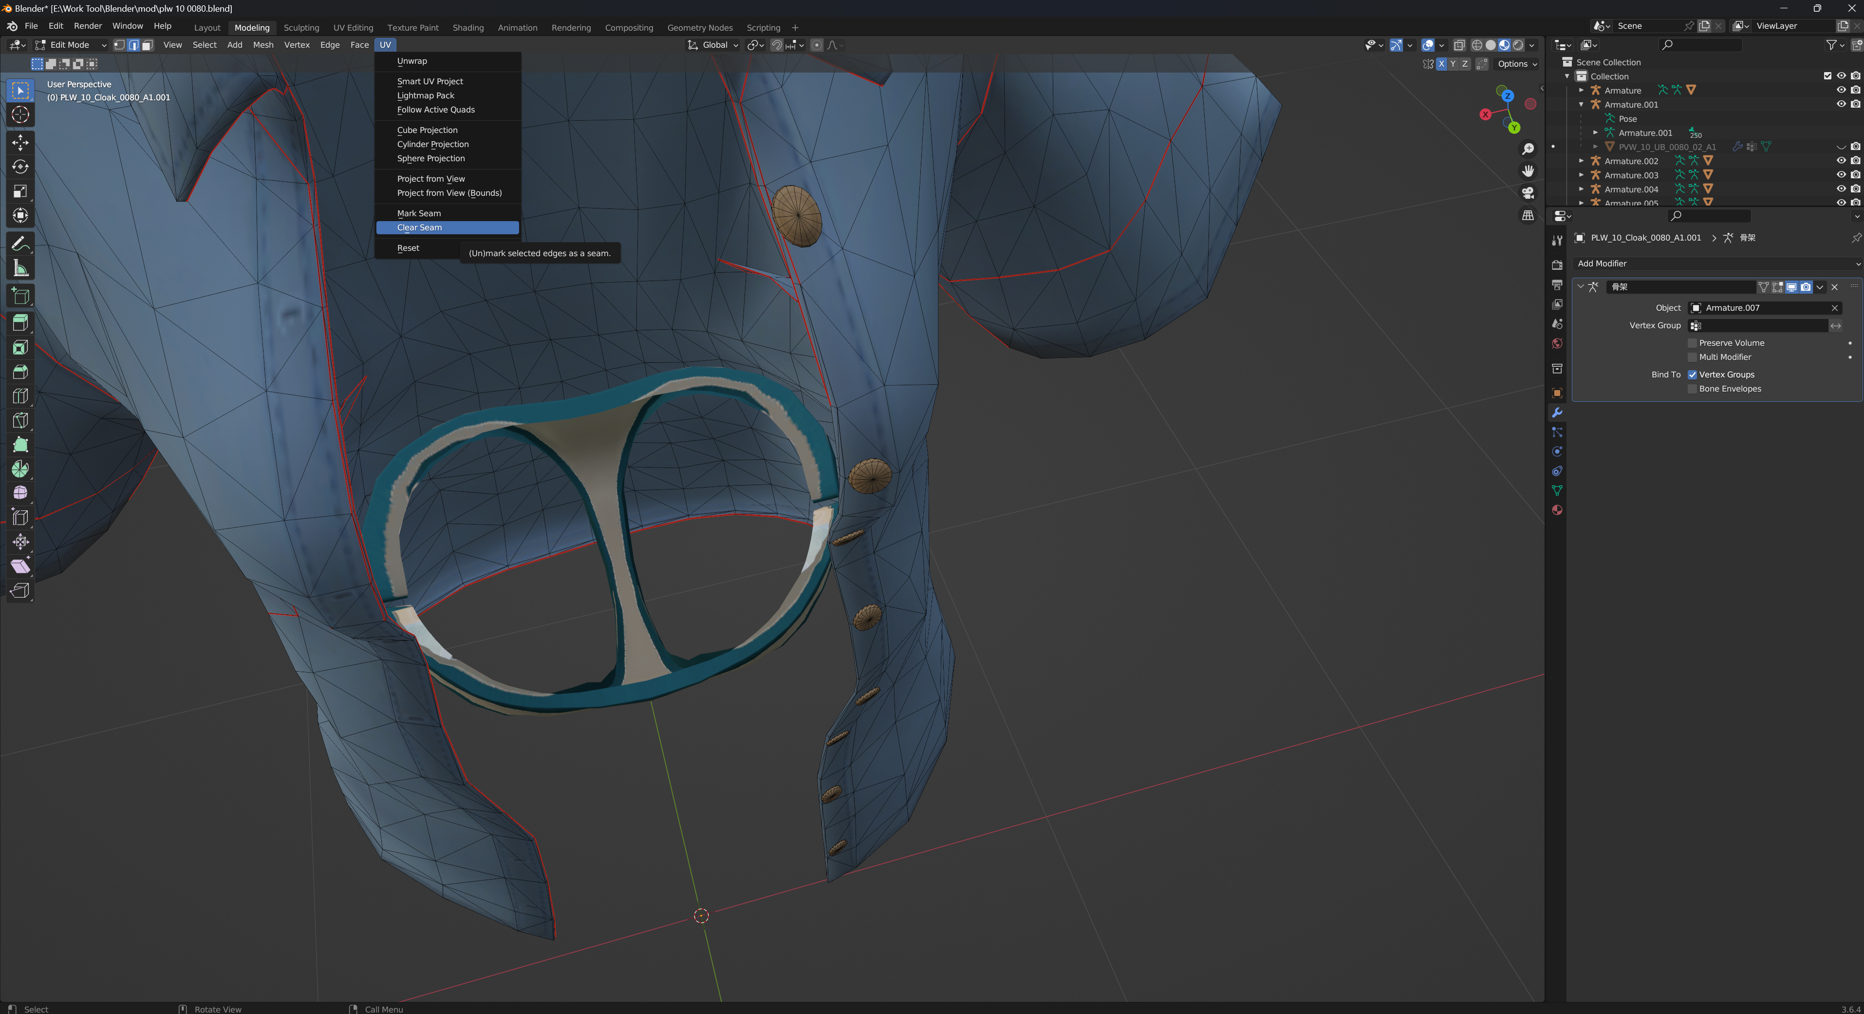Open the Material properties tab icon
1864x1014 pixels.
(x=1557, y=510)
